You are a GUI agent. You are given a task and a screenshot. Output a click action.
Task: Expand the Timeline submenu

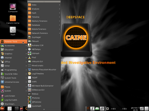(x=44, y=17)
